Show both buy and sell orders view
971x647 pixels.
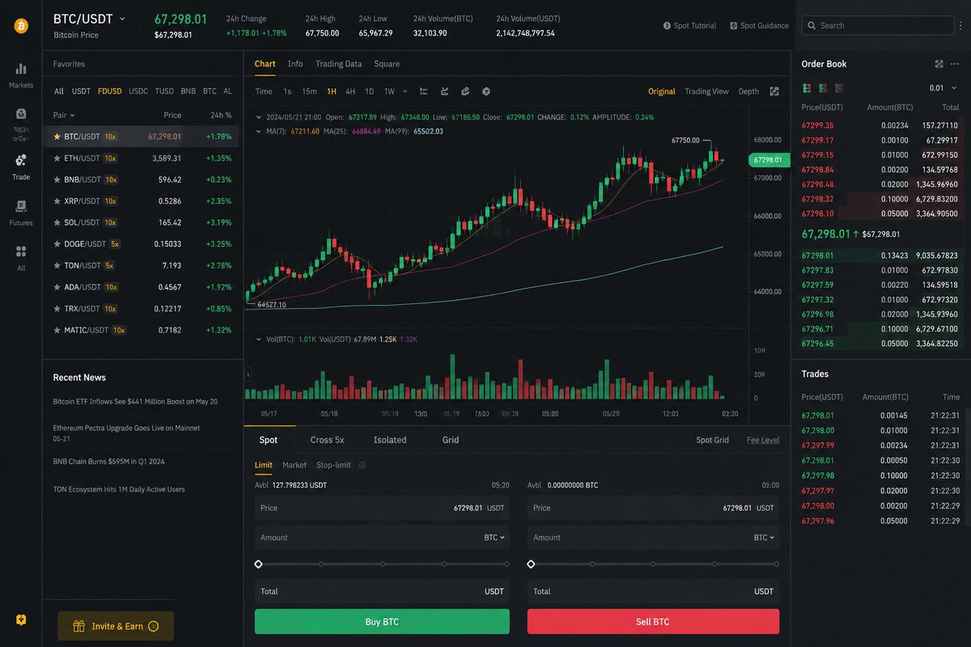[807, 87]
